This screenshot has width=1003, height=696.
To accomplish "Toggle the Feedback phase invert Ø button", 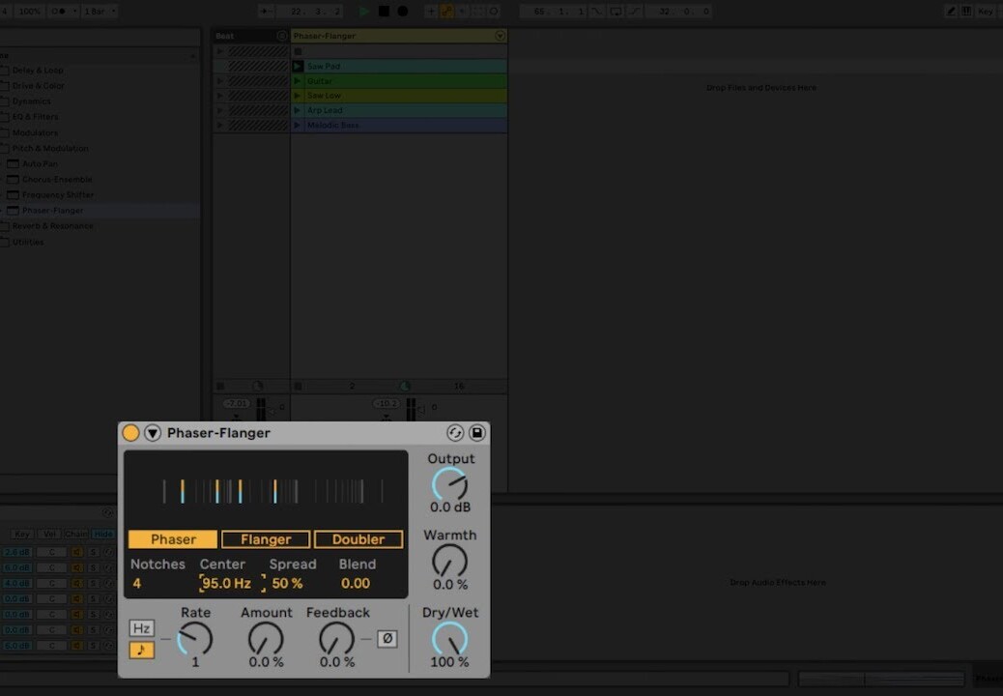I will [x=387, y=638].
